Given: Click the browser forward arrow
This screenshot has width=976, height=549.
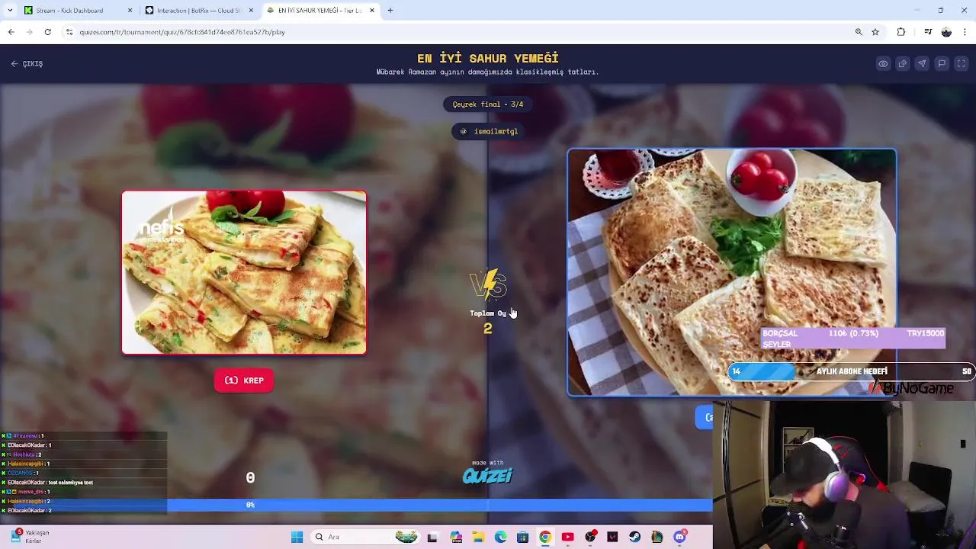Looking at the screenshot, I should pyautogui.click(x=29, y=32).
